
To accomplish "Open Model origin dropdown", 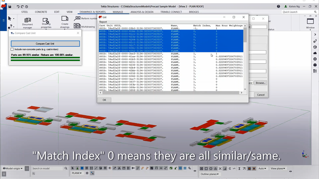I will click(13, 168).
